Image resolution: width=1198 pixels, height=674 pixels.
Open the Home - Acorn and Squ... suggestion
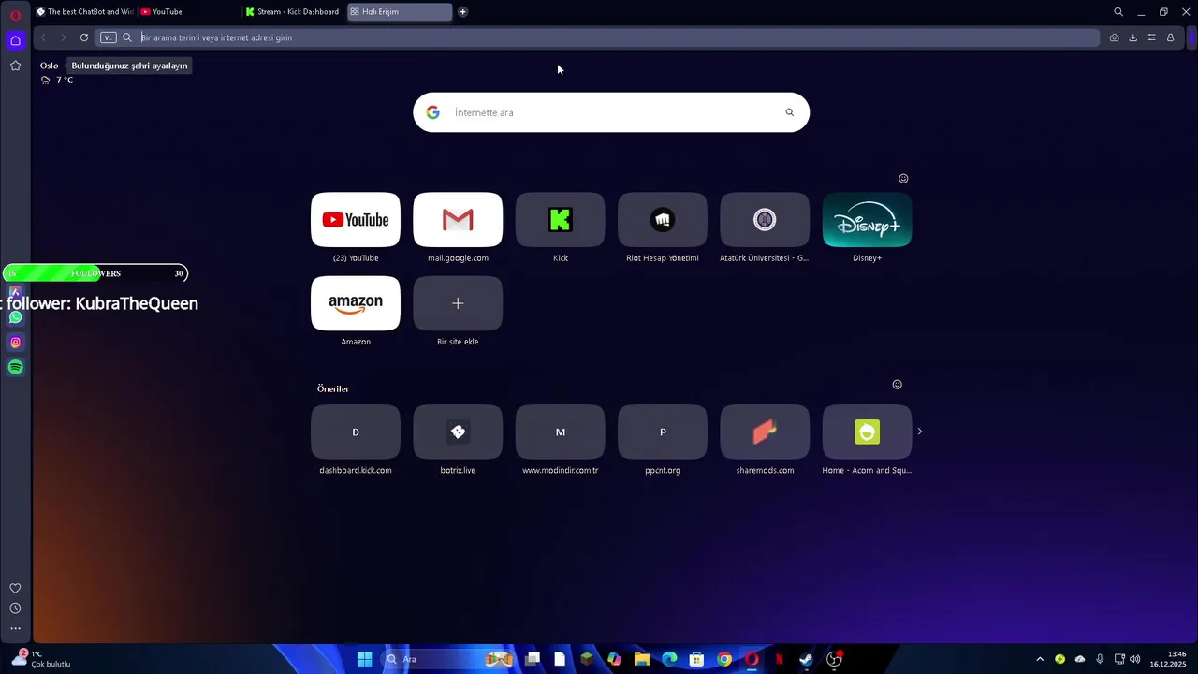[867, 432]
